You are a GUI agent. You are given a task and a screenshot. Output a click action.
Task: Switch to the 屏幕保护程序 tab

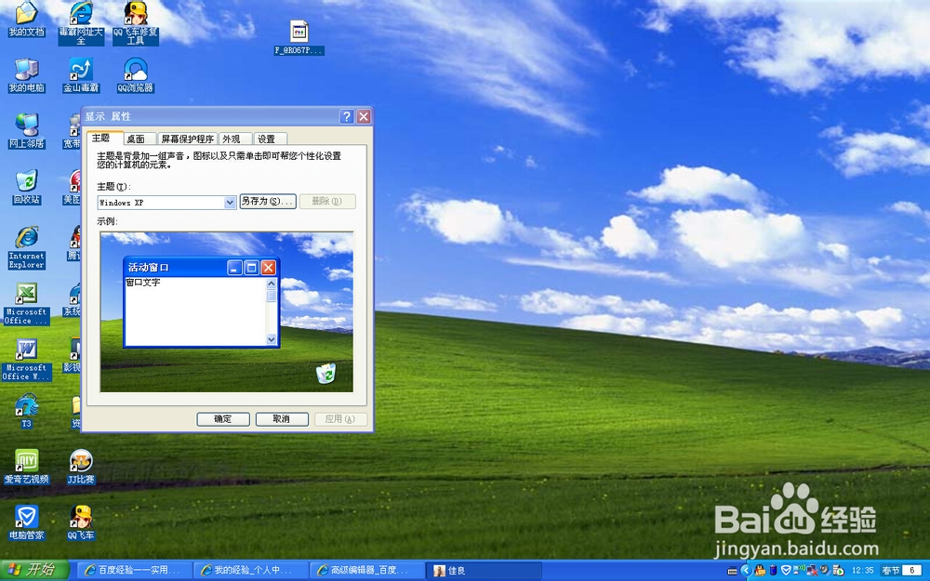pos(187,139)
